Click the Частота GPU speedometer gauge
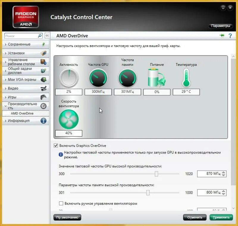This screenshot has height=226, width=238. 98,78
